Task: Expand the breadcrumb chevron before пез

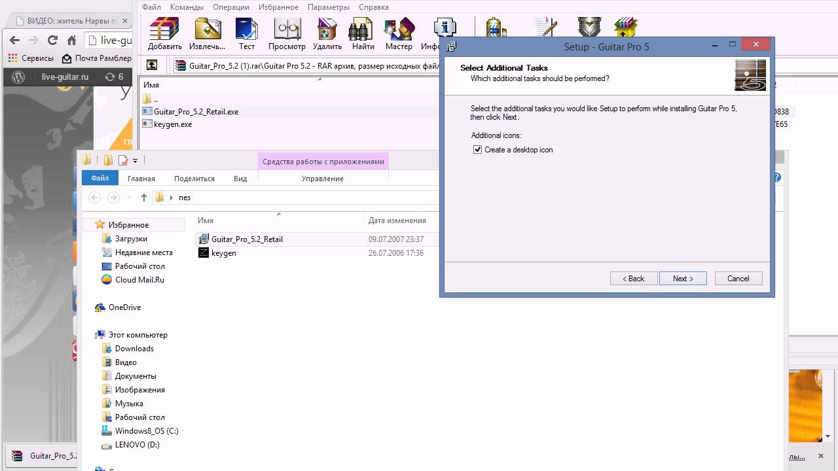Action: click(x=172, y=198)
